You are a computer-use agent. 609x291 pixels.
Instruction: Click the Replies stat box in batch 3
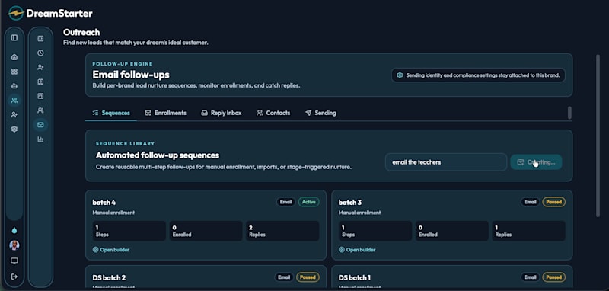click(x=529, y=231)
